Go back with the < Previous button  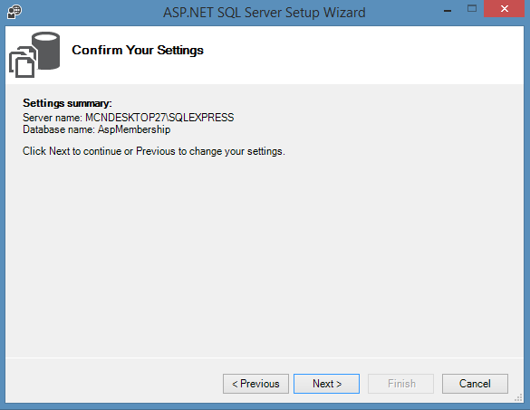point(255,384)
